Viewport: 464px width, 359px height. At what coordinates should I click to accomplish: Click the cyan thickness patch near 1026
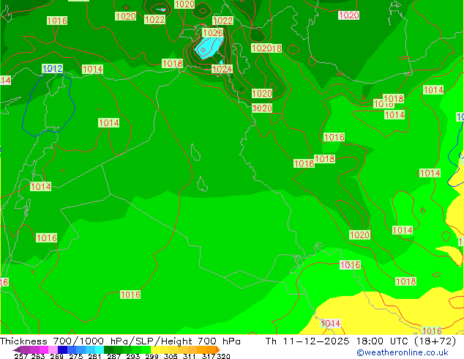[209, 48]
